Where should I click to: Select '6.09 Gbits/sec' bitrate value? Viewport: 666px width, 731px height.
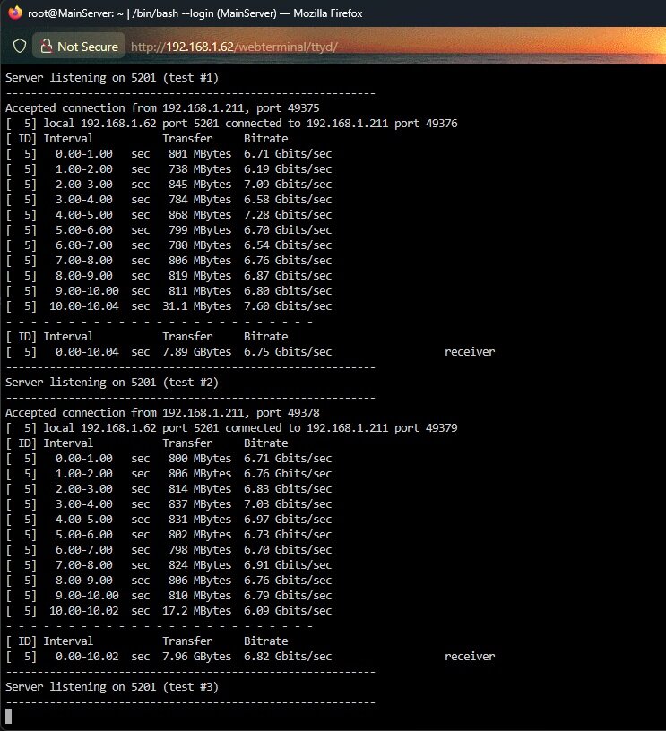coord(288,611)
